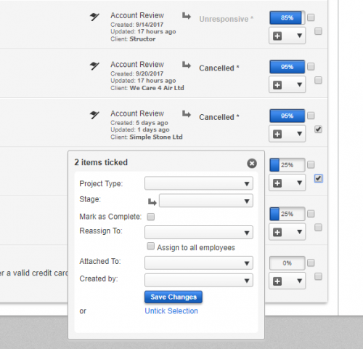Viewport: 363px width, 349px height.
Task: Enable Assign to all employees checkbox
Action: (x=150, y=246)
